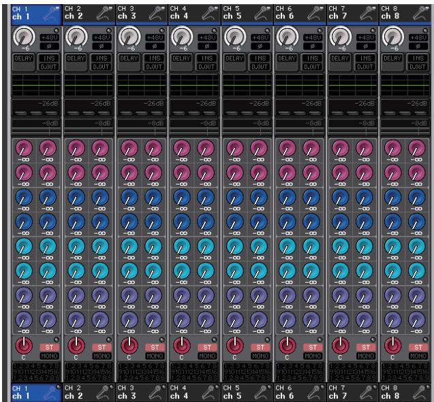Image resolution: width=434 pixels, height=402 pixels.
Task: Click the ch 3 red pan knob
Action: (x=129, y=346)
